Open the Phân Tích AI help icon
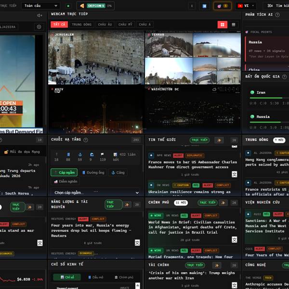The width and height of the screenshot is (289, 289). coord(276,14)
